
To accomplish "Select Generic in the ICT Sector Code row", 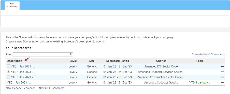I will [92, 66].
